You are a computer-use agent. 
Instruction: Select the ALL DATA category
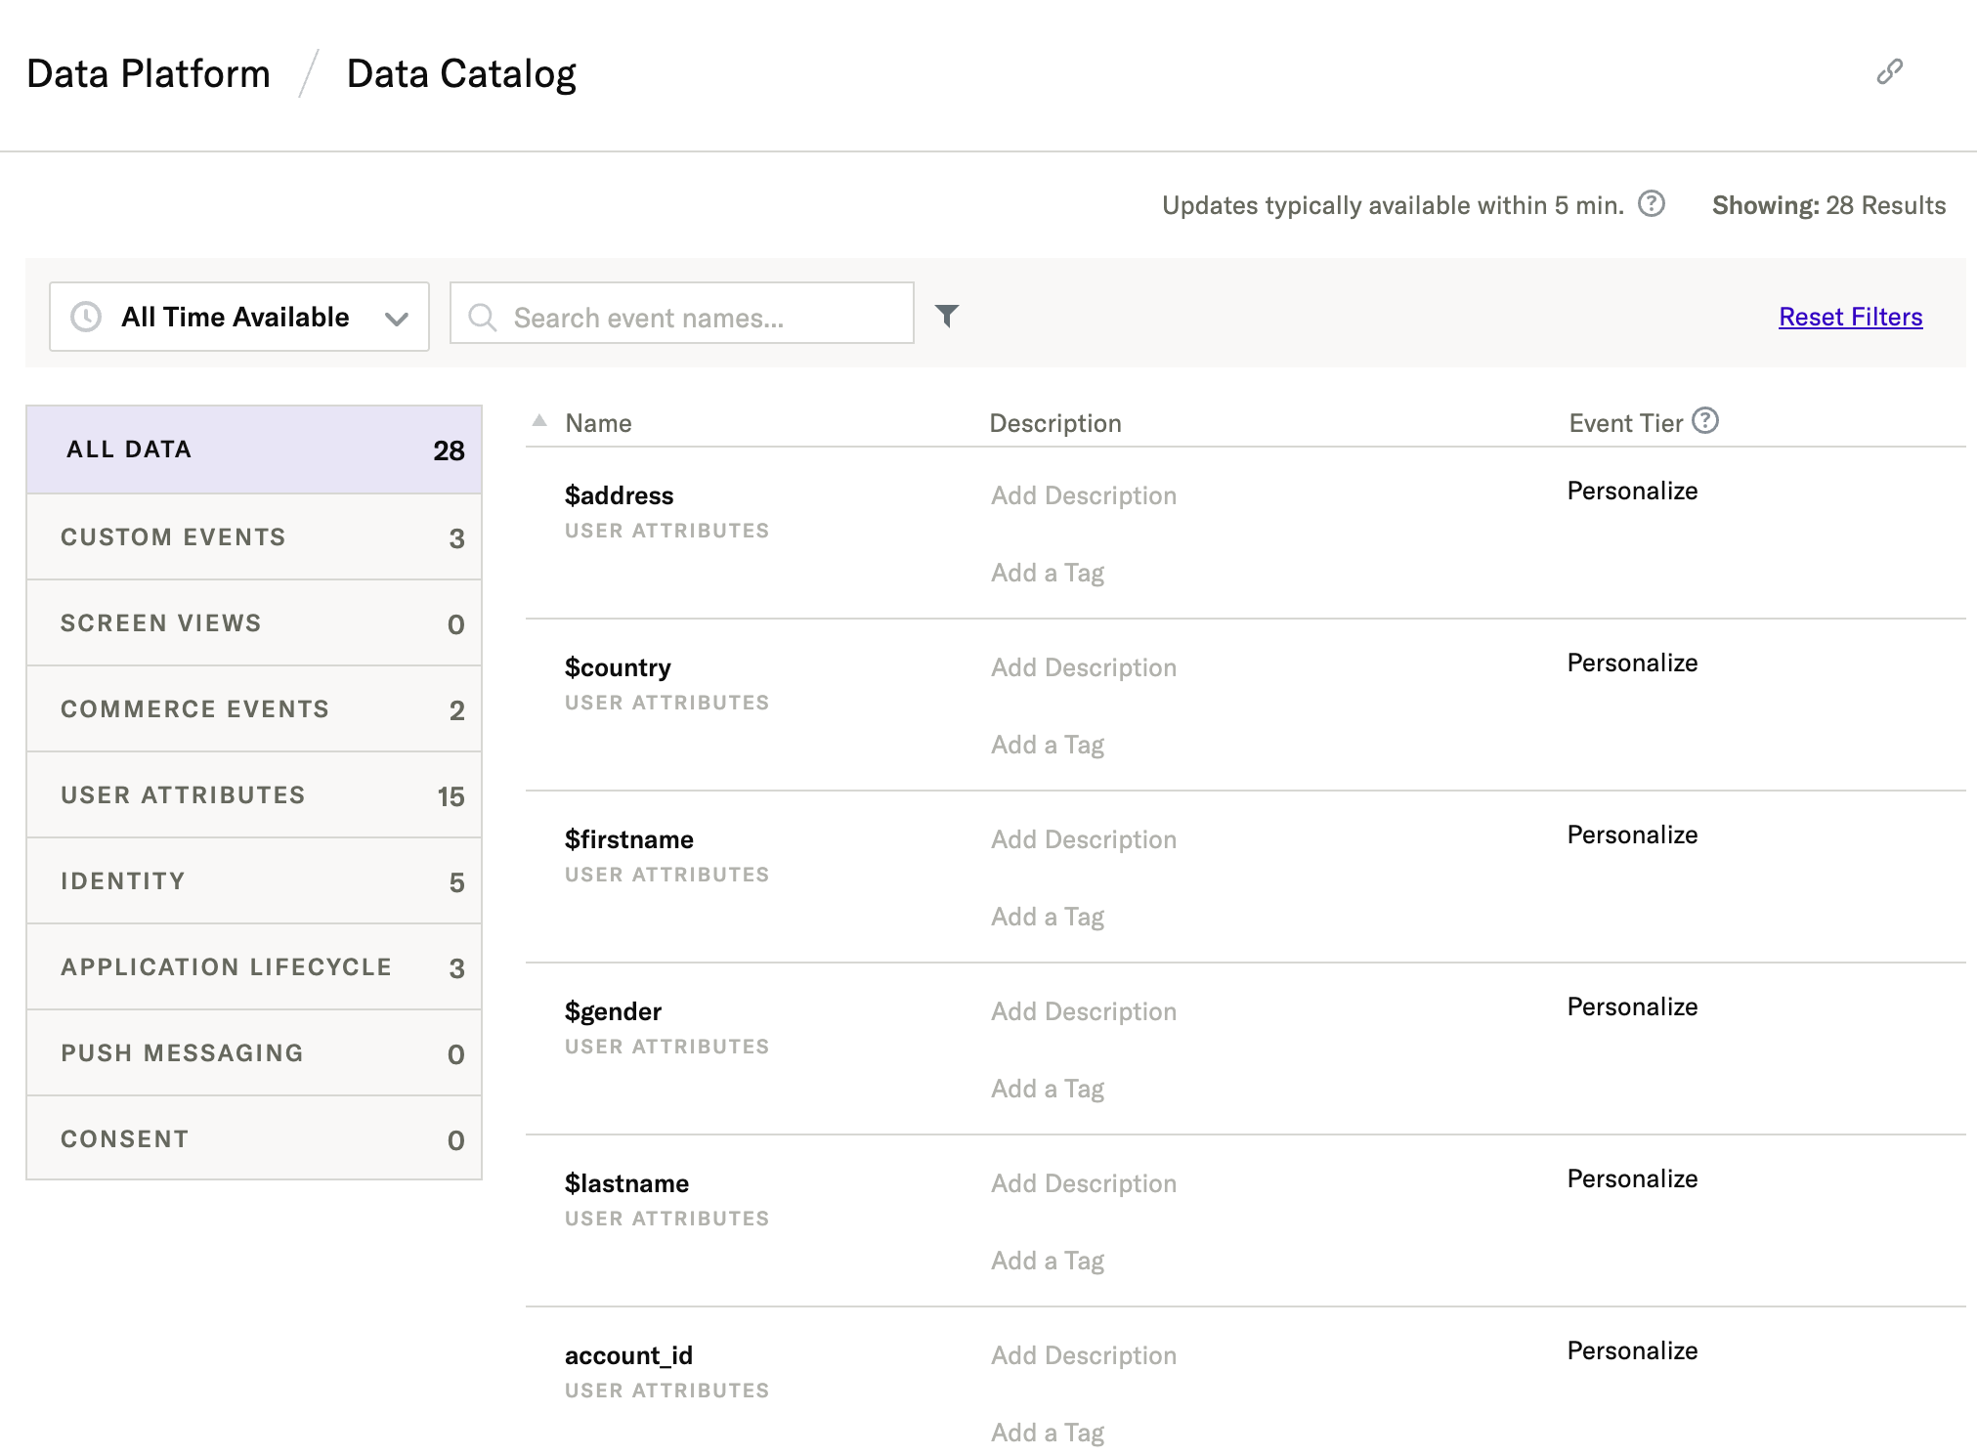pos(254,450)
